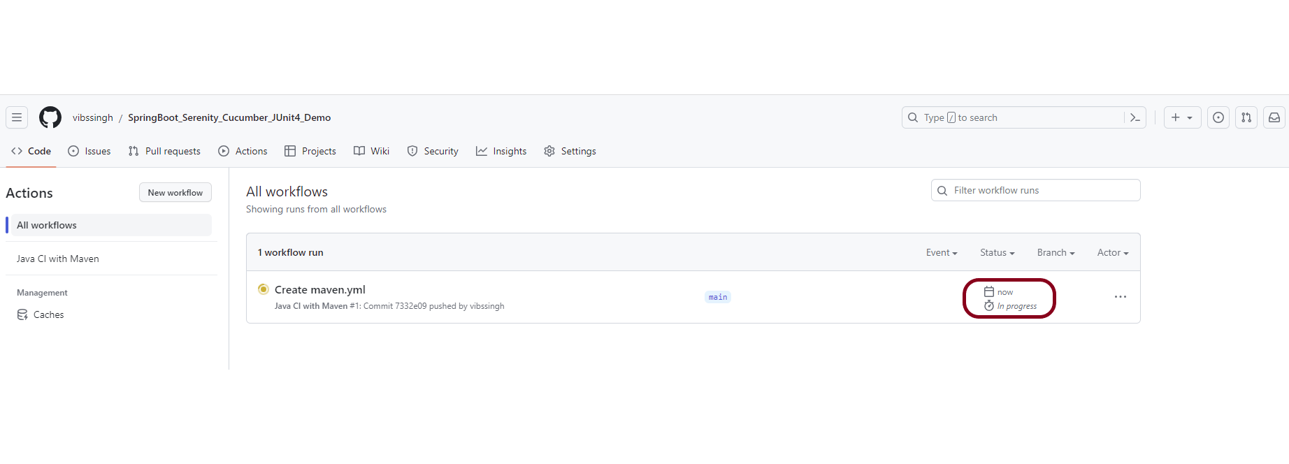Click the Showing runs from all workflows text

pos(316,209)
